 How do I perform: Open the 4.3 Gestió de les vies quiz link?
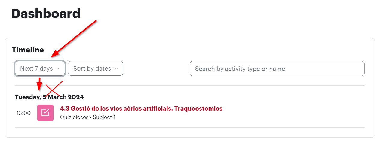(141, 109)
